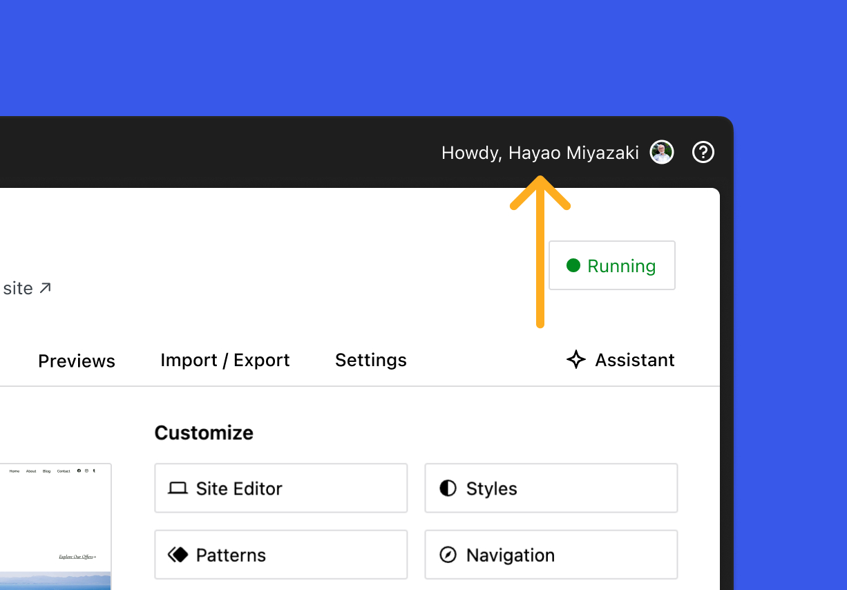The image size is (847, 590).
Task: Click the website preview thumbnail
Action: [x=55, y=525]
